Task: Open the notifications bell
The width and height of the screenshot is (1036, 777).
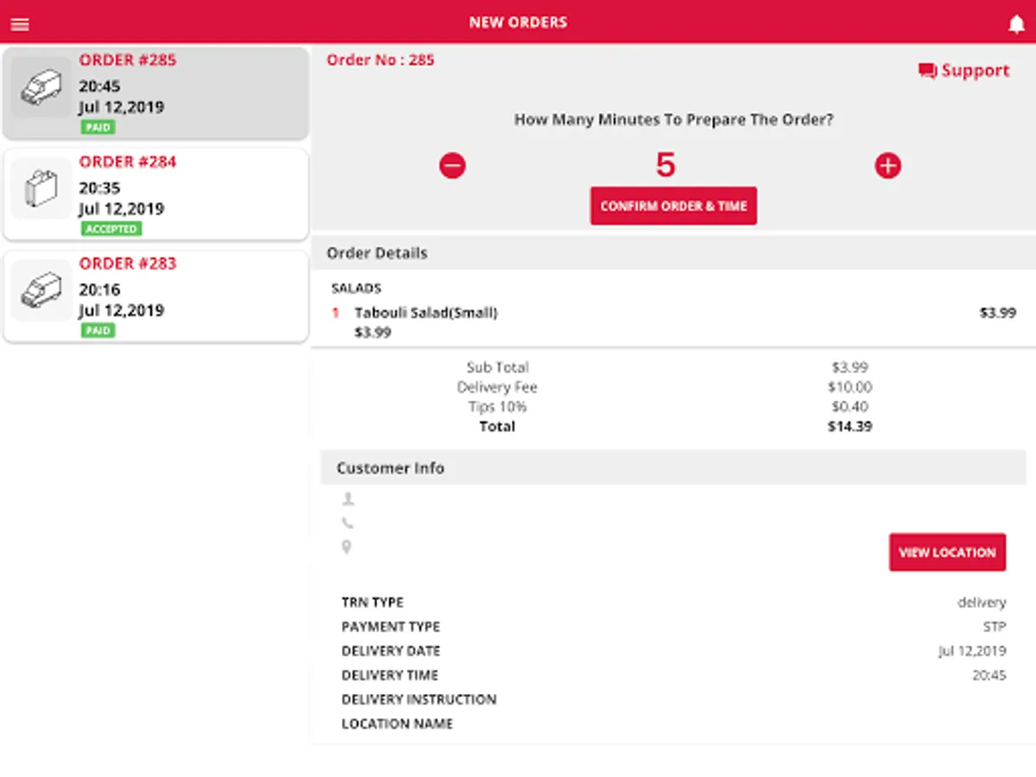Action: [x=1016, y=24]
